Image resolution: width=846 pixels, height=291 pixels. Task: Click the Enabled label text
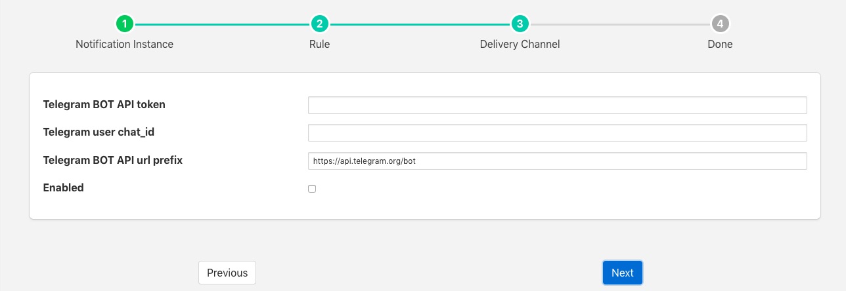(63, 187)
